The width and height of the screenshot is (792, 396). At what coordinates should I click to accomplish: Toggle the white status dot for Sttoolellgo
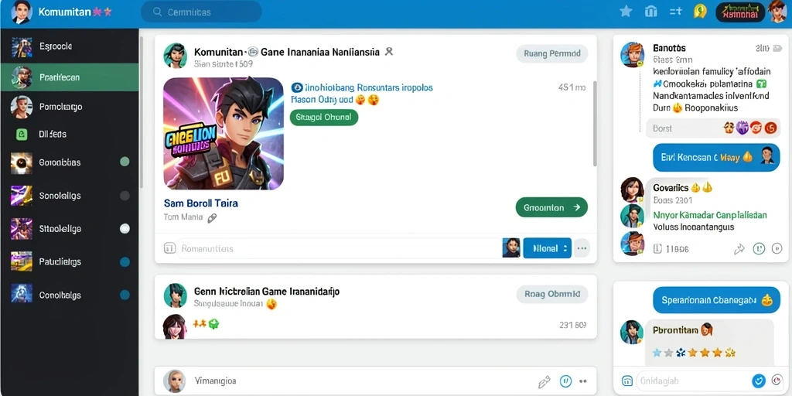coord(125,229)
